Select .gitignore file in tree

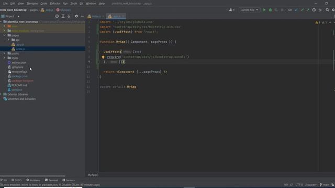15,67
